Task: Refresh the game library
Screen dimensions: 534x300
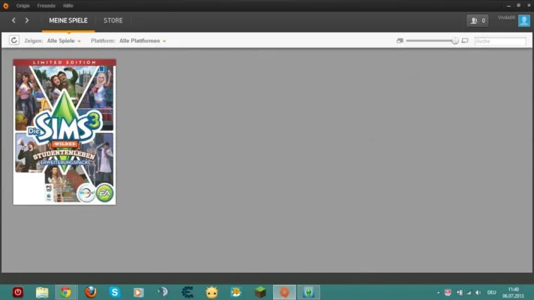Action: (14, 40)
